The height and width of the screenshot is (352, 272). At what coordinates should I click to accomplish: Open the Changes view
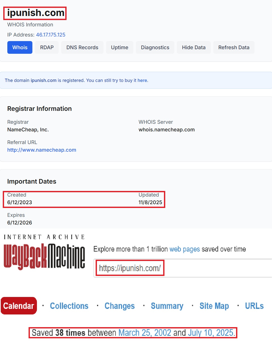pyautogui.click(x=119, y=306)
